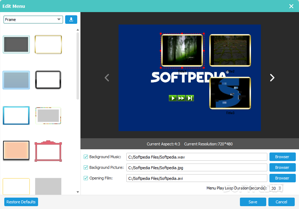This screenshot has height=209, width=299.
Task: Select the Title2 cobblestone video thumbnail
Action: (x=230, y=50)
